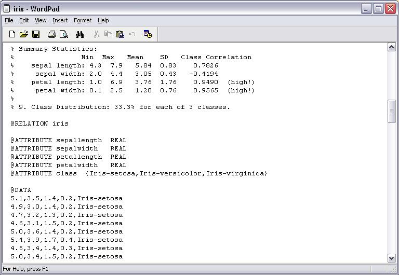Click the data row '5.0,3.6,1.4,0.2,Iris-setosa'
The image size is (399, 275).
point(66,232)
